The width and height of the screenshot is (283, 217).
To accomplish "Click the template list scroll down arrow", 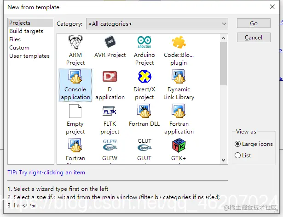I will [223, 160].
